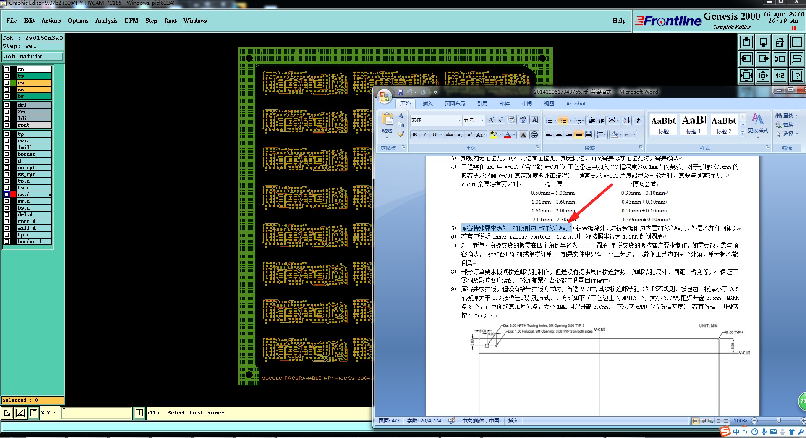
Task: Toggle the first checkbox of layer 'cs.d'
Action: point(7,194)
